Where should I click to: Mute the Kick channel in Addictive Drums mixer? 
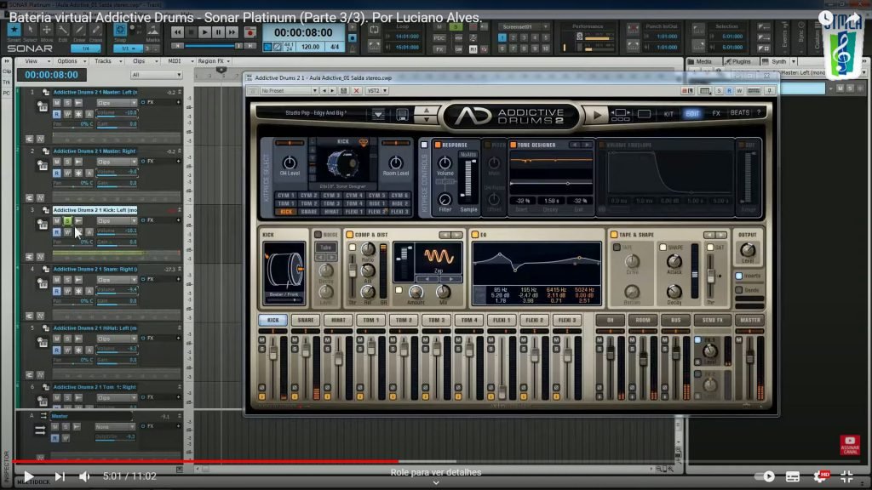(262, 340)
